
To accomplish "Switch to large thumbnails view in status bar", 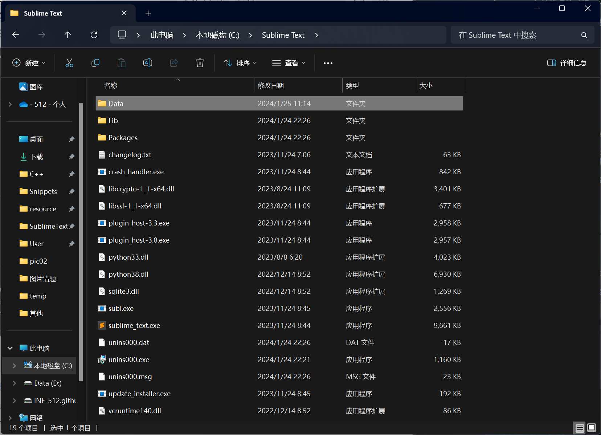I will (x=592, y=428).
